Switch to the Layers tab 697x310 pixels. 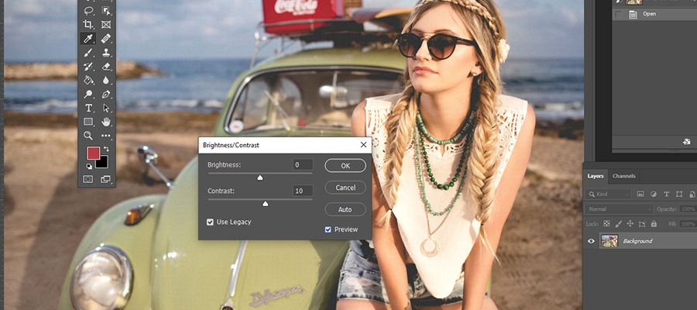click(x=596, y=176)
